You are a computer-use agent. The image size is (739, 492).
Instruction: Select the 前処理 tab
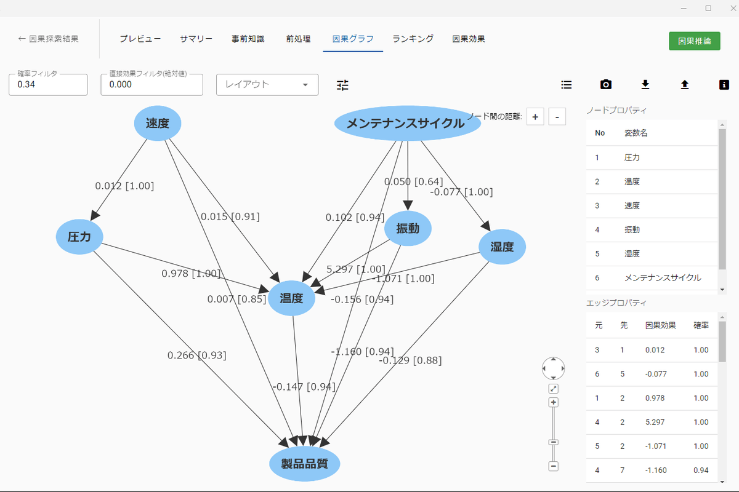[298, 39]
